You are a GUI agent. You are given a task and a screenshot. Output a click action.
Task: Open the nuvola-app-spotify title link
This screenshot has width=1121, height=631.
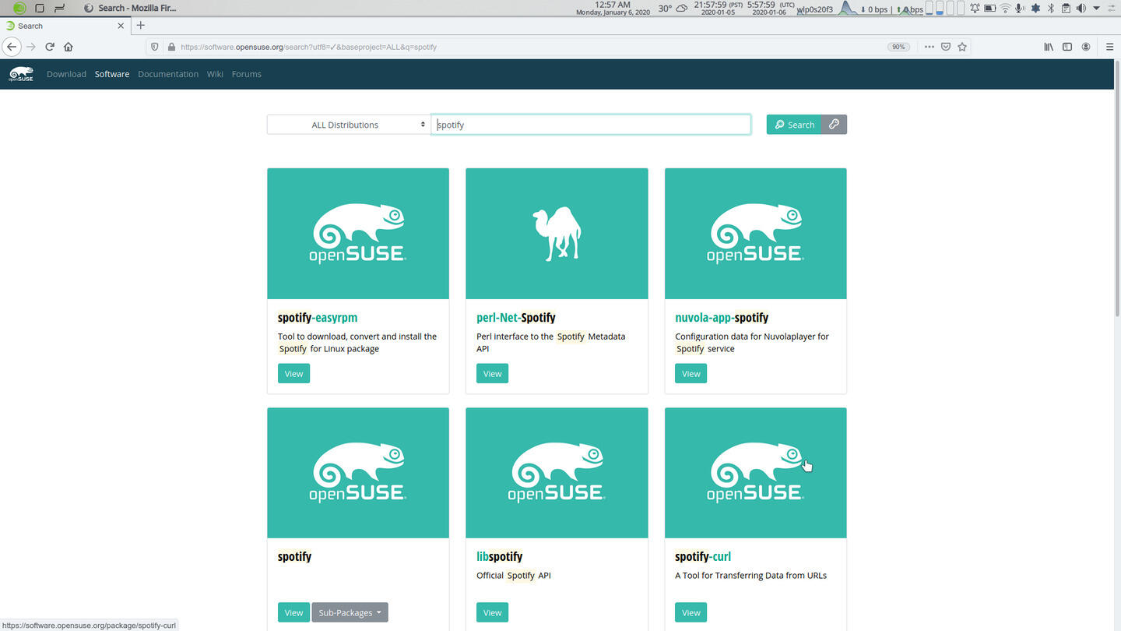coord(722,318)
